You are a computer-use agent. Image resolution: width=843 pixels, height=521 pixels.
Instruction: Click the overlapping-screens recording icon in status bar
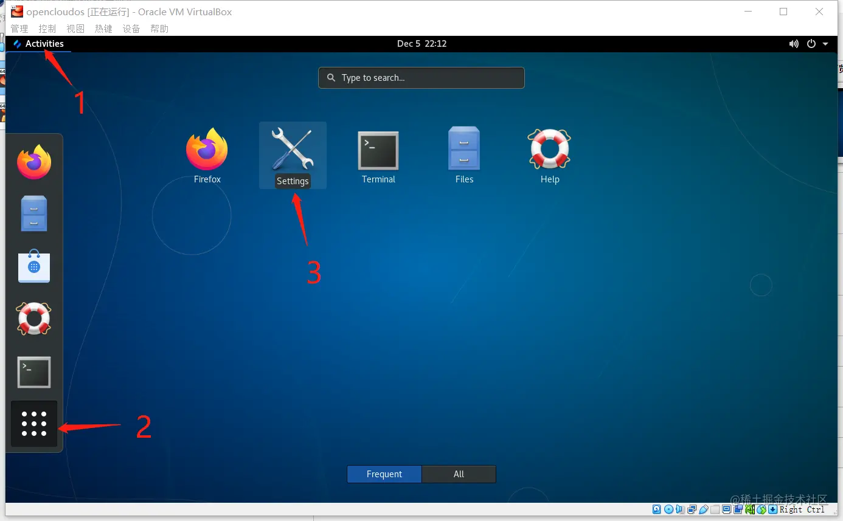coord(738,509)
